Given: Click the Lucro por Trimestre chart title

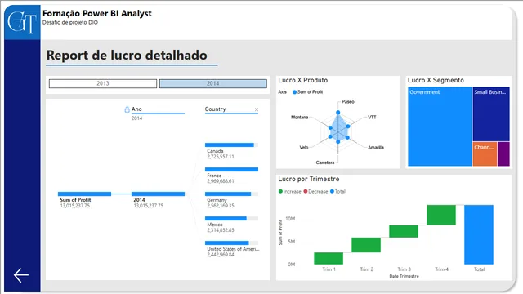Looking at the screenshot, I should pyautogui.click(x=309, y=179).
